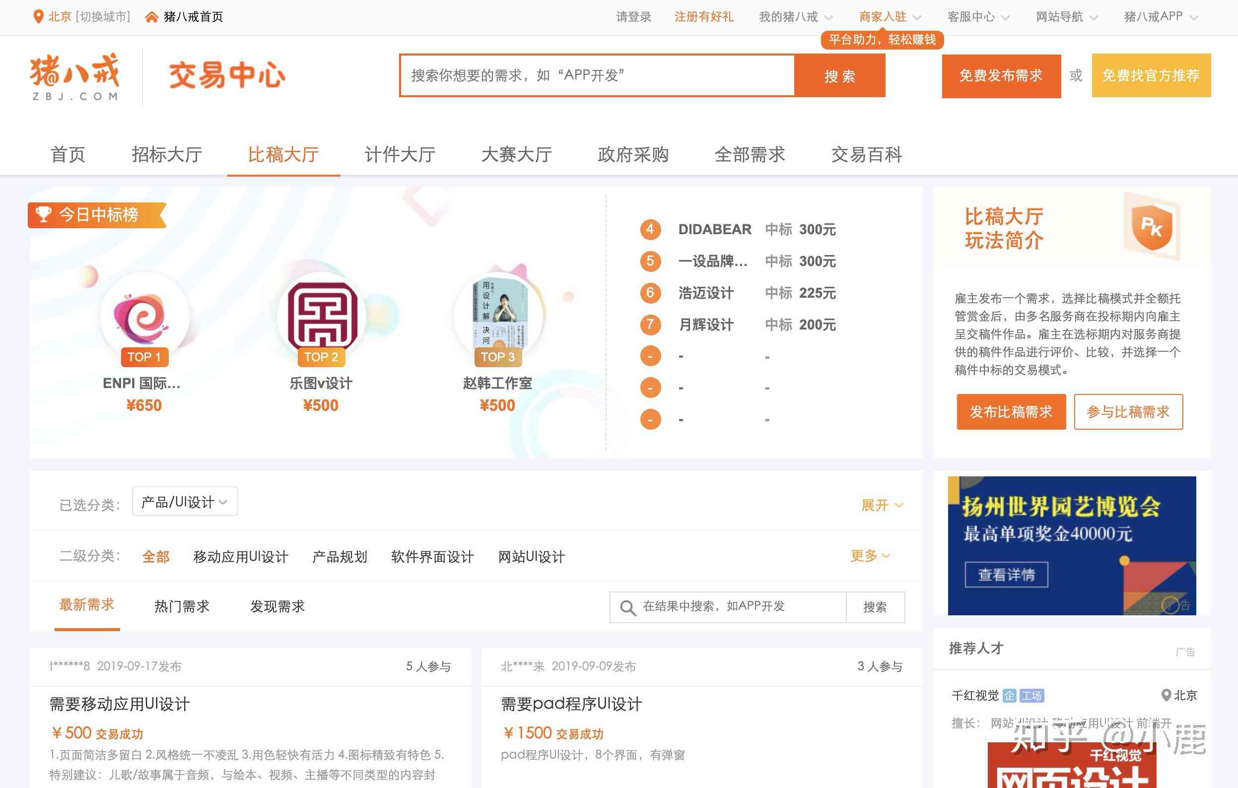The height and width of the screenshot is (788, 1238).
Task: Focus the main demand search field
Action: click(x=598, y=75)
